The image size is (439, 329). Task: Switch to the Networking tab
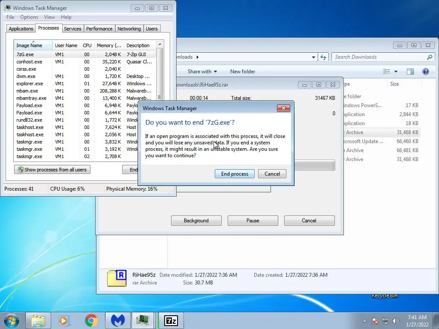(129, 29)
